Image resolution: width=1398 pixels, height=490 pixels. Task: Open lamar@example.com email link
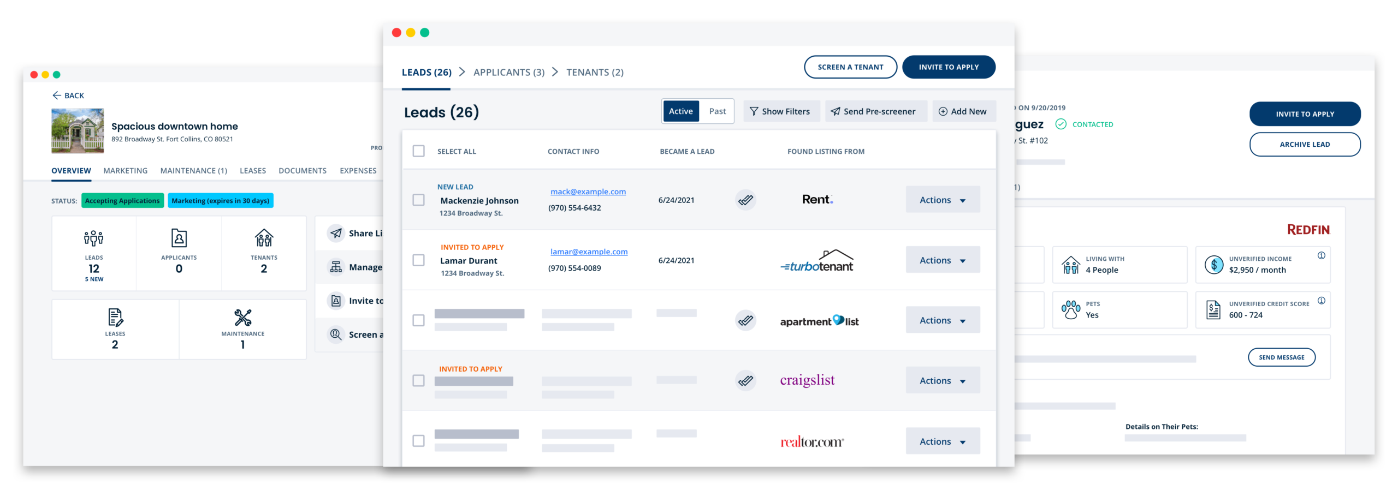click(589, 252)
